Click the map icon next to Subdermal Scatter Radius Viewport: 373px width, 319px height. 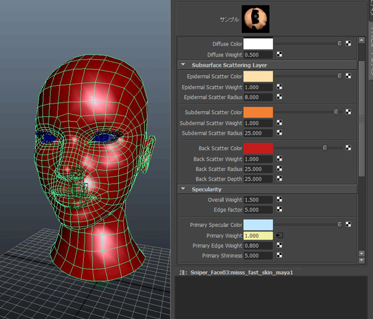pos(280,133)
